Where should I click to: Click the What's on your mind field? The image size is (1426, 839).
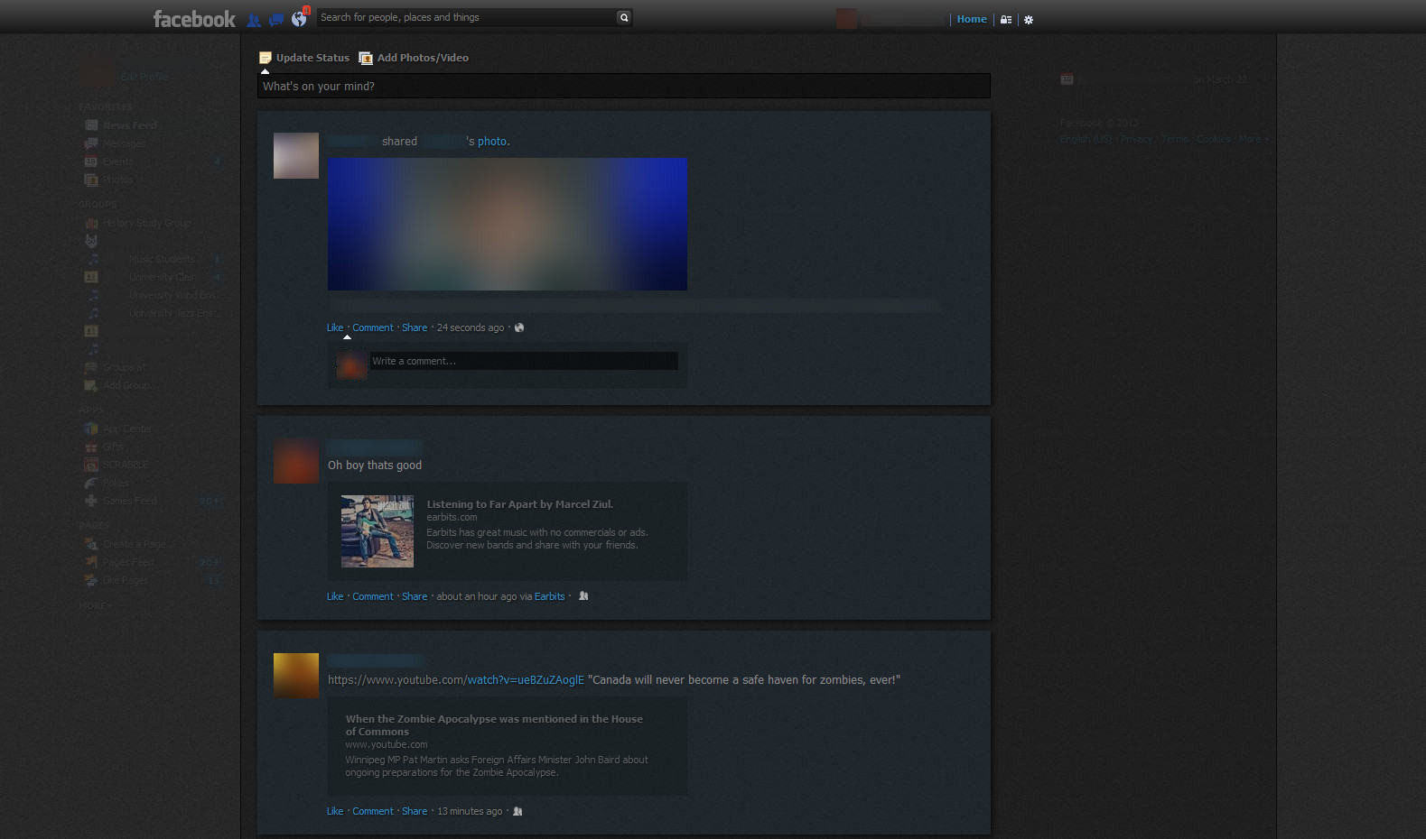623,87
